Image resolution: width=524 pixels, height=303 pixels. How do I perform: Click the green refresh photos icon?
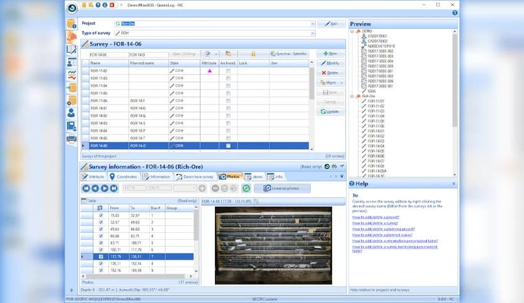tap(247, 188)
